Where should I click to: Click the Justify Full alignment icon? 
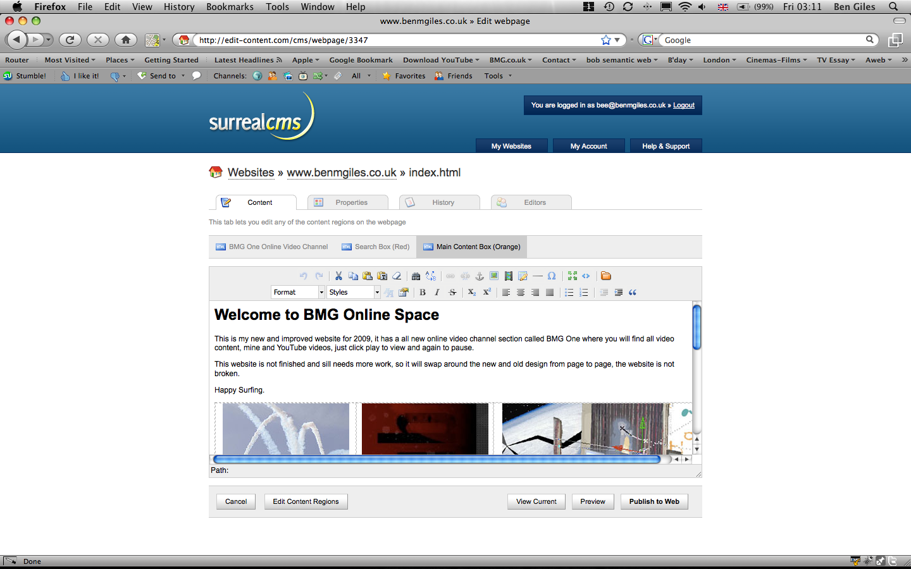pyautogui.click(x=550, y=292)
